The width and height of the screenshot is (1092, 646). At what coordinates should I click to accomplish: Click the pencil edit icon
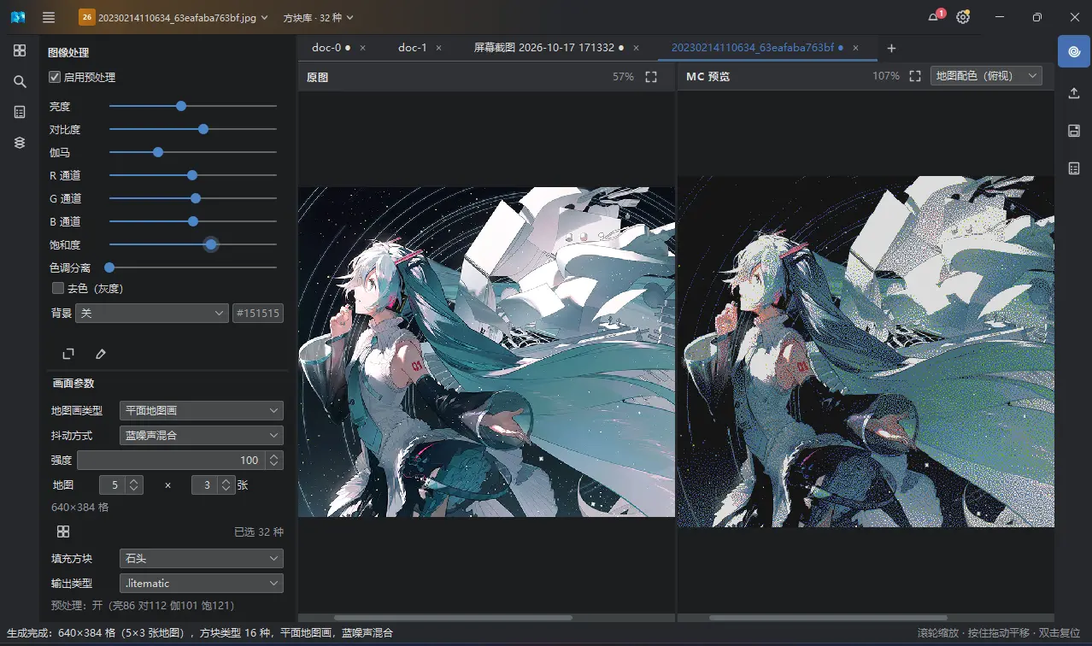coord(101,354)
